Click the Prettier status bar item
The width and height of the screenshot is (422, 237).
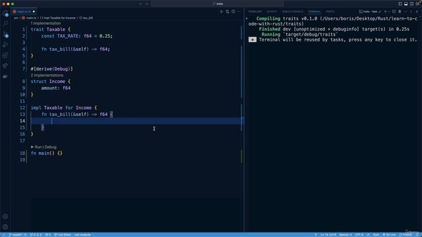point(406,234)
